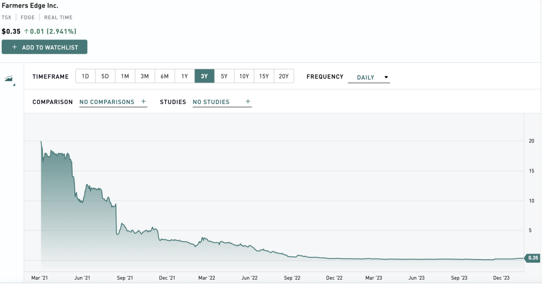
Task: Select the 15Y timeframe
Action: [x=264, y=76]
